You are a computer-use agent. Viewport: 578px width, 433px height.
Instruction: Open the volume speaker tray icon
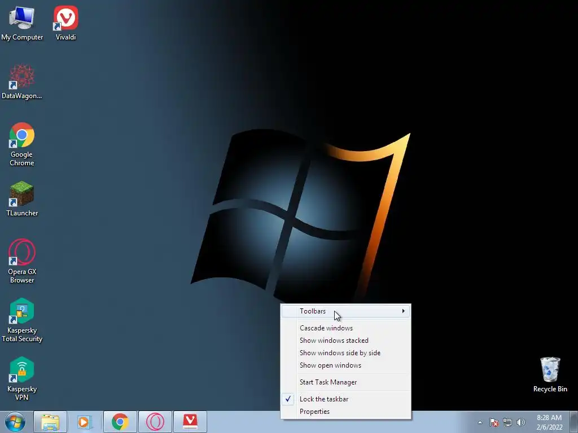coord(521,422)
